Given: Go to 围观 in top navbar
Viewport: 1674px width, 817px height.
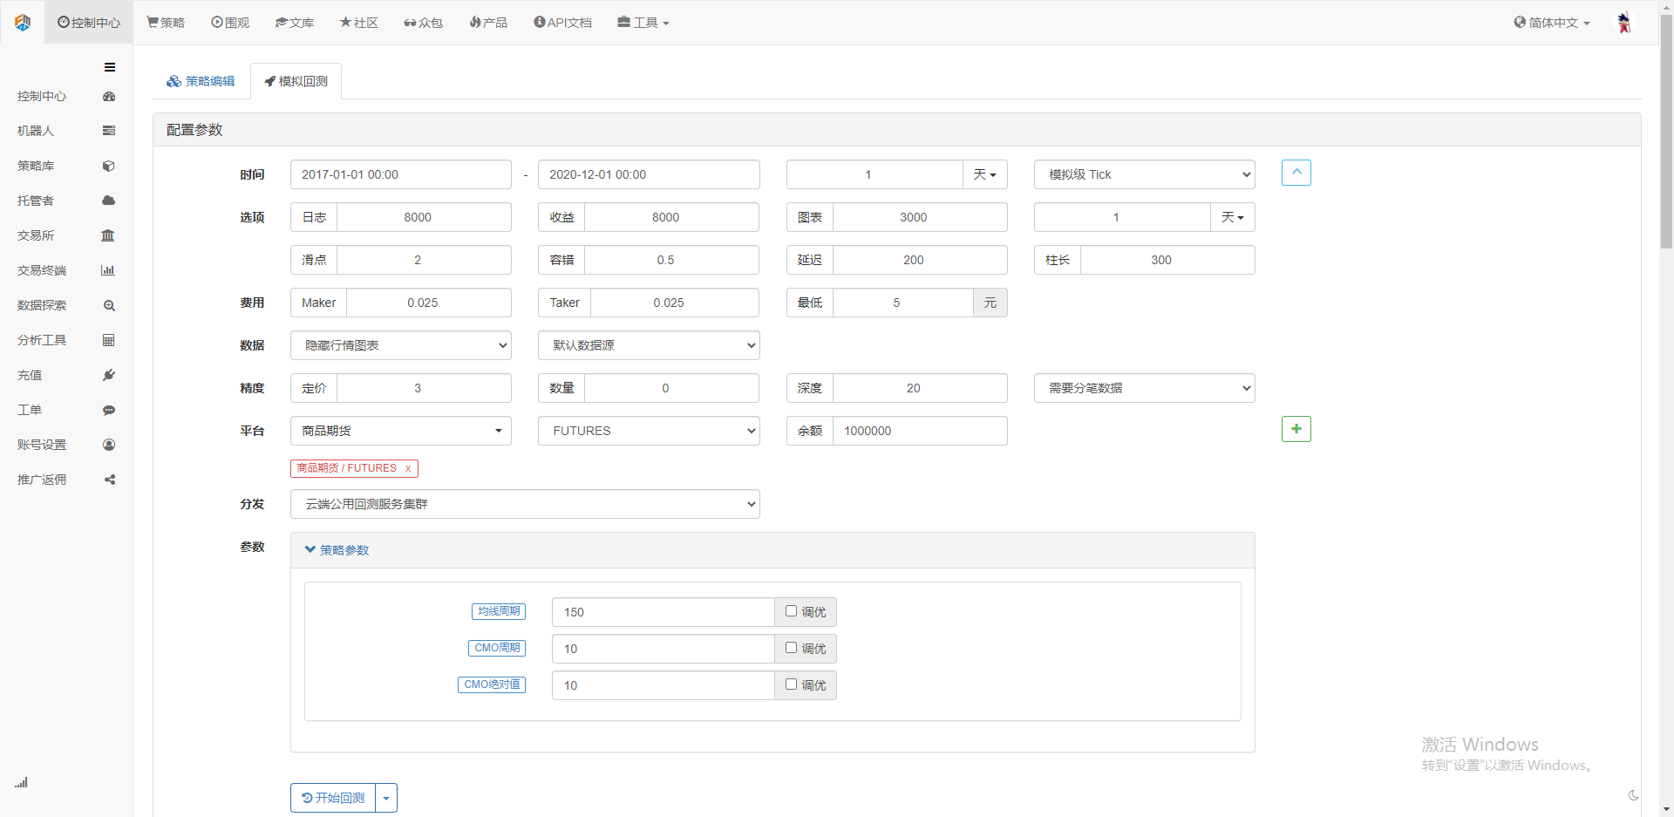Looking at the screenshot, I should pos(230,23).
